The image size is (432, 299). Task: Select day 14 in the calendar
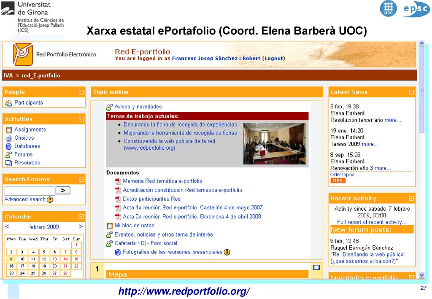coord(65,259)
